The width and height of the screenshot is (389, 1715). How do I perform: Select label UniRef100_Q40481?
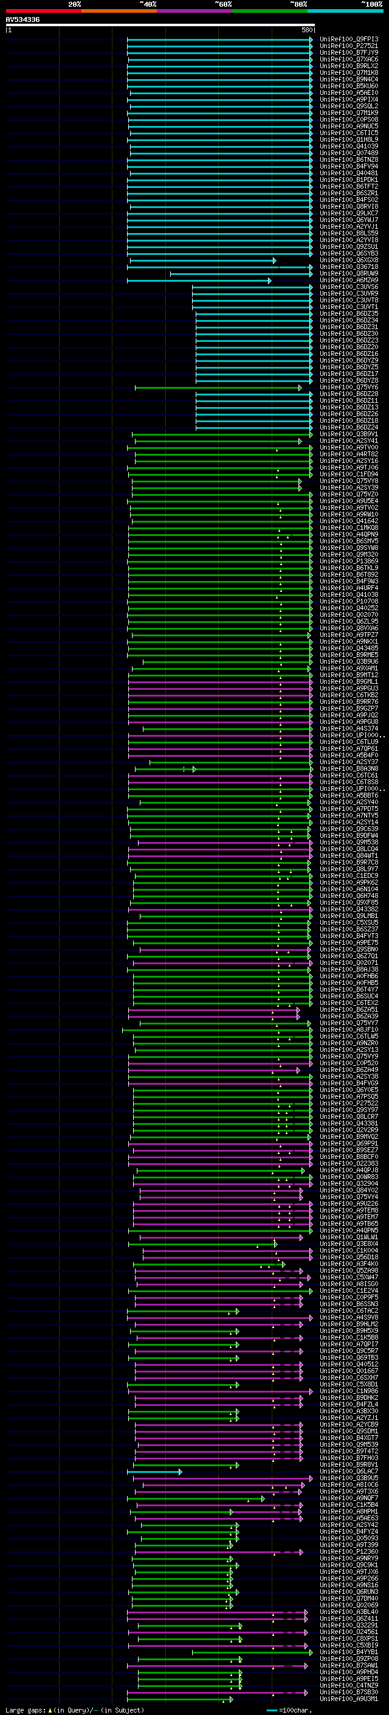coord(349,173)
